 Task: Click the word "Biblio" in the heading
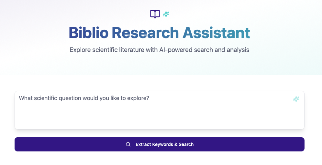[x=88, y=33]
